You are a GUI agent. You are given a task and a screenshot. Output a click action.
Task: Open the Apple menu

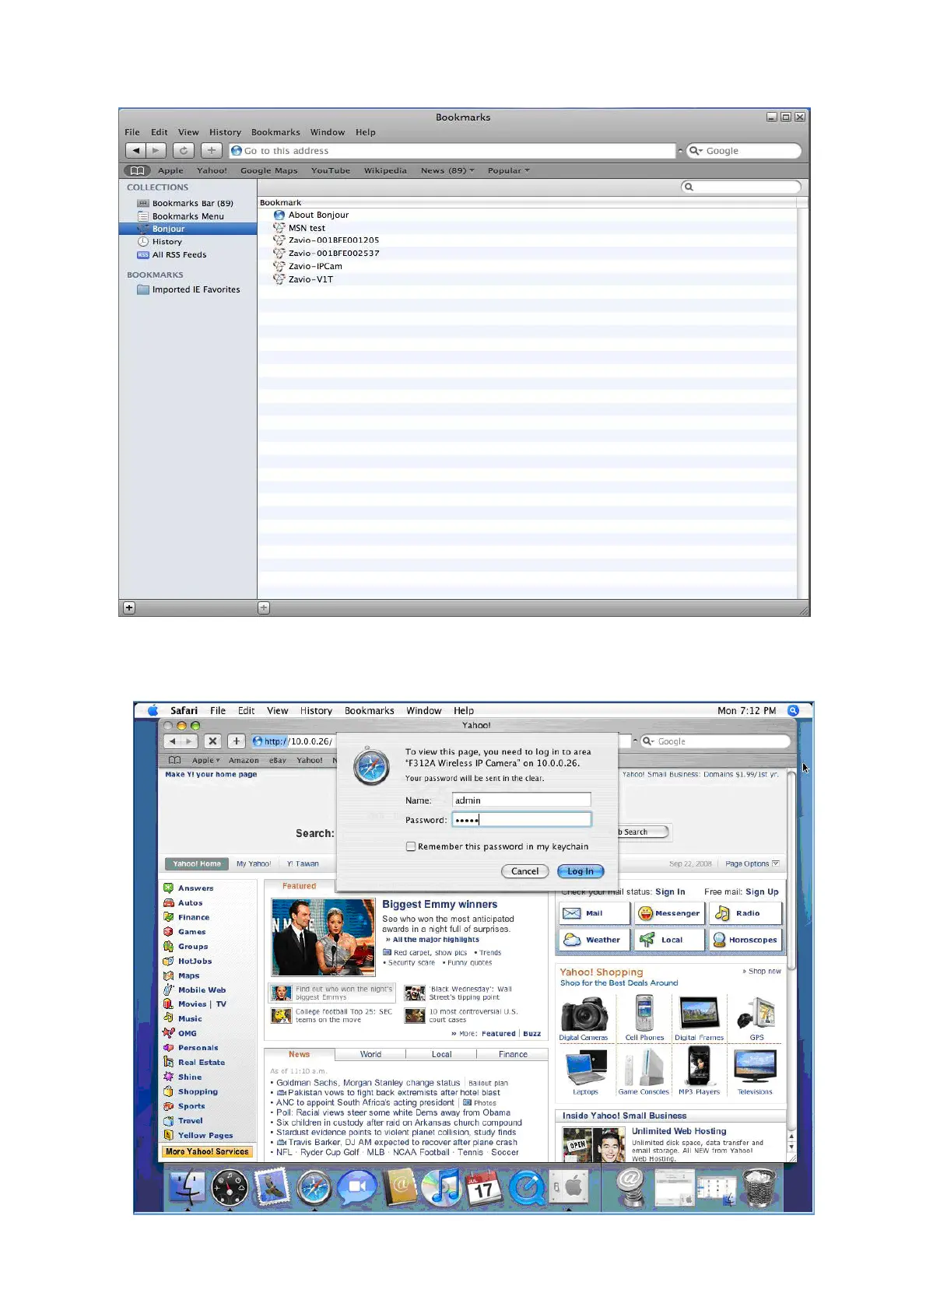tap(153, 710)
